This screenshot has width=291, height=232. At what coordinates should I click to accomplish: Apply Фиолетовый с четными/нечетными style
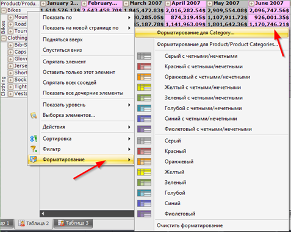pyautogui.click(x=212, y=129)
